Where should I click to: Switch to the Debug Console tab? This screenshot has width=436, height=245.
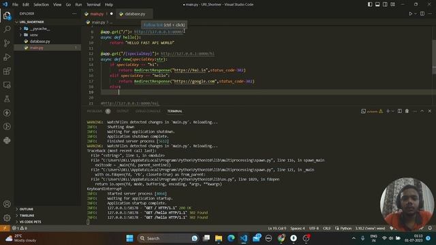click(x=148, y=111)
